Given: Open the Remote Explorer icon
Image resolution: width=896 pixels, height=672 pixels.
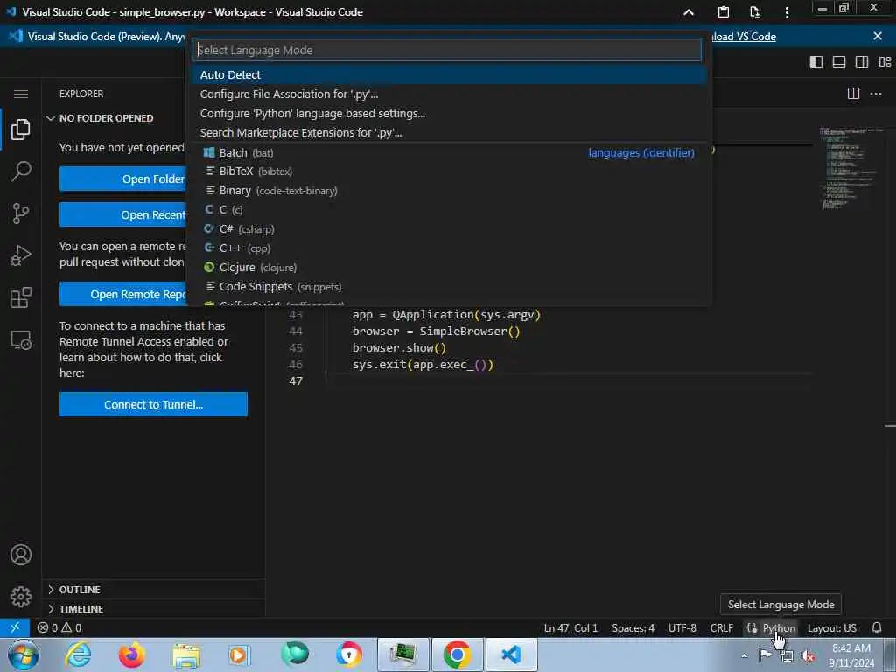Looking at the screenshot, I should (21, 340).
